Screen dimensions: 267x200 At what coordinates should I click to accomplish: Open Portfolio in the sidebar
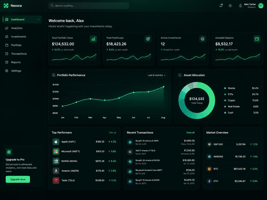(22, 45)
